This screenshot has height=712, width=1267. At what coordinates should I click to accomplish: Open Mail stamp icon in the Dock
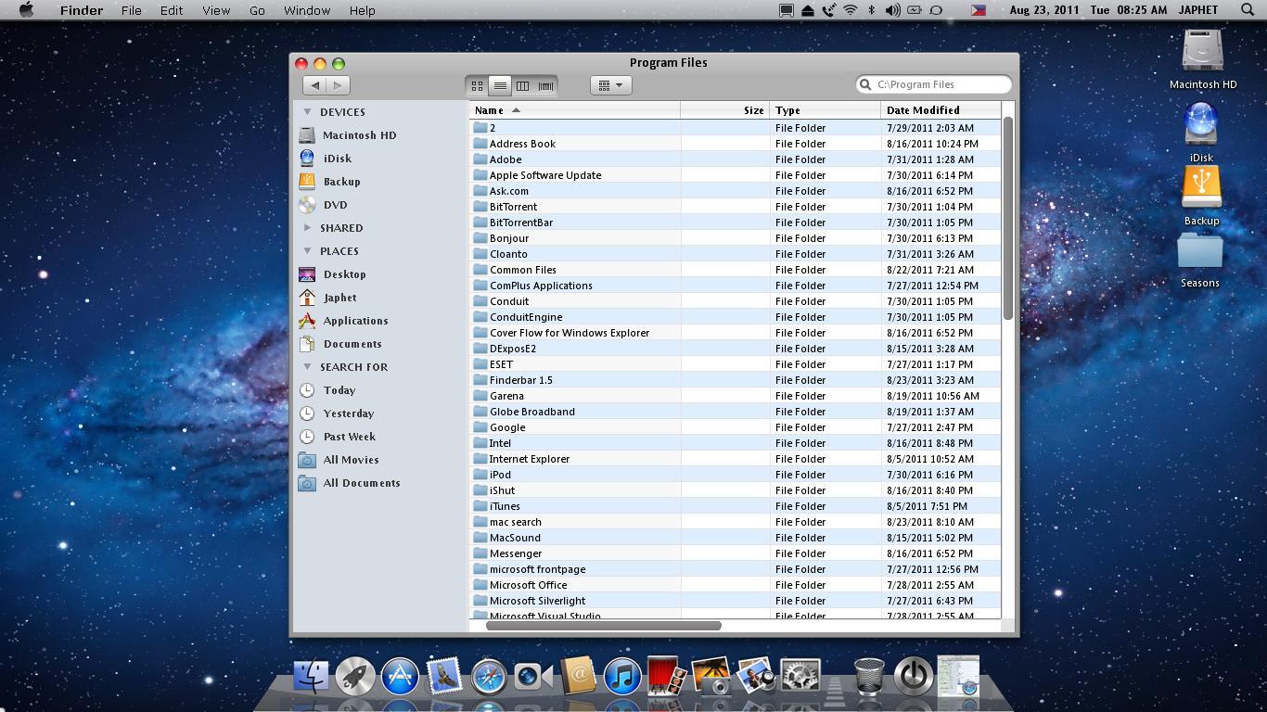[444, 677]
